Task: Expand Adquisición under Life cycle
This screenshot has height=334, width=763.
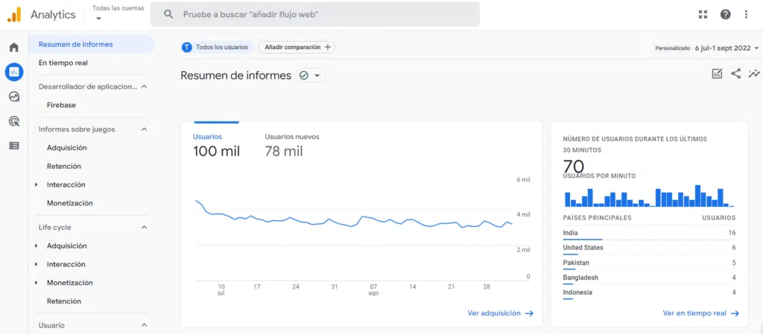Action: (37, 246)
